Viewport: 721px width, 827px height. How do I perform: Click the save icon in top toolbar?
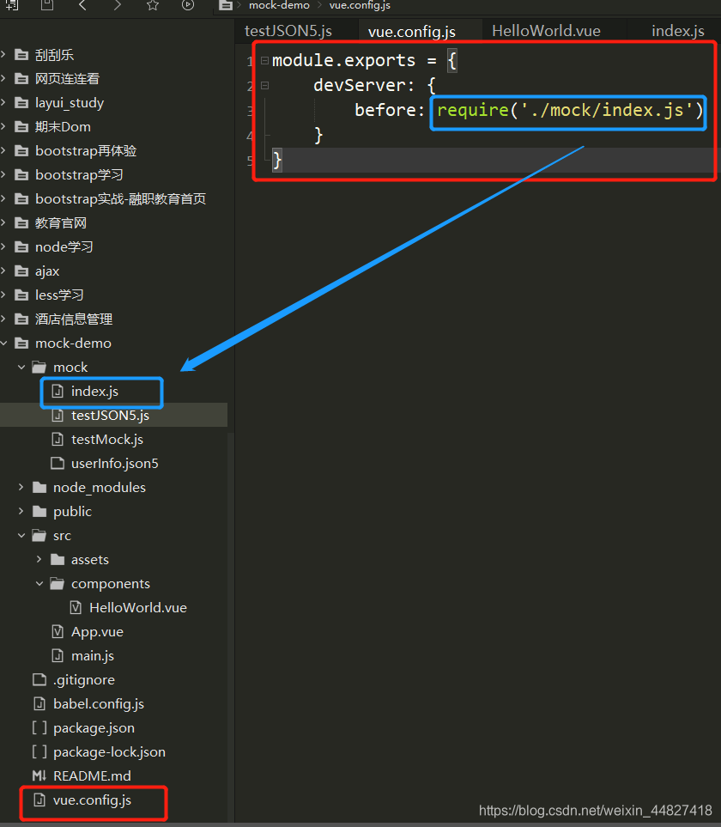point(47,5)
